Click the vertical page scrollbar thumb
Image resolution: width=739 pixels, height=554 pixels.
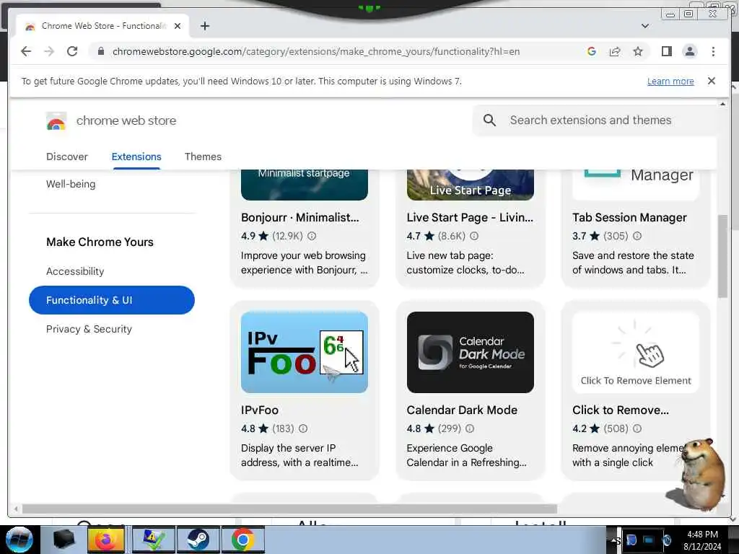pos(722,256)
